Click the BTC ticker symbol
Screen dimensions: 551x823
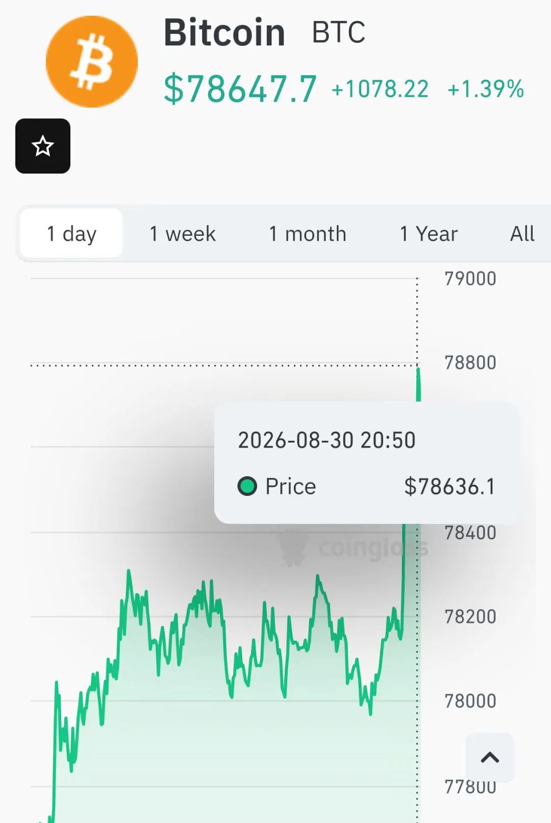pos(339,33)
